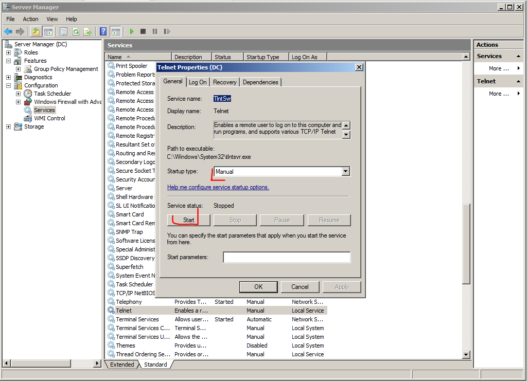Viewport: 528px width, 382px height.
Task: Click the Stop Service square toolbar icon
Action: point(143,31)
